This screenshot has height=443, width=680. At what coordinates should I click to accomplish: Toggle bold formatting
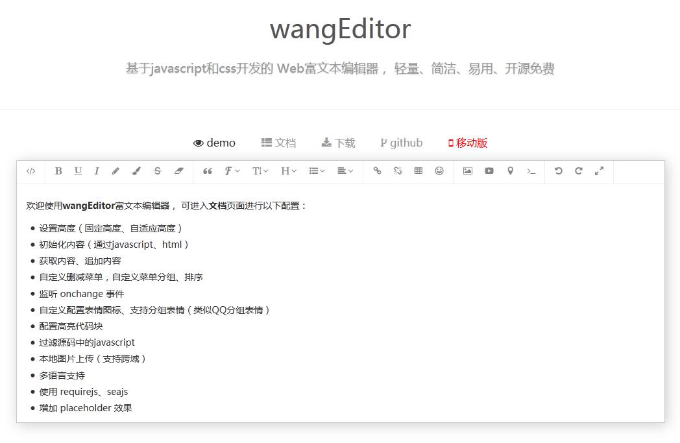point(58,171)
